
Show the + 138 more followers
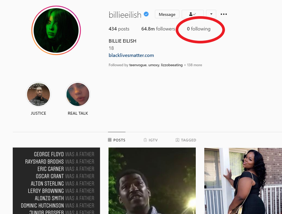pos(193,65)
